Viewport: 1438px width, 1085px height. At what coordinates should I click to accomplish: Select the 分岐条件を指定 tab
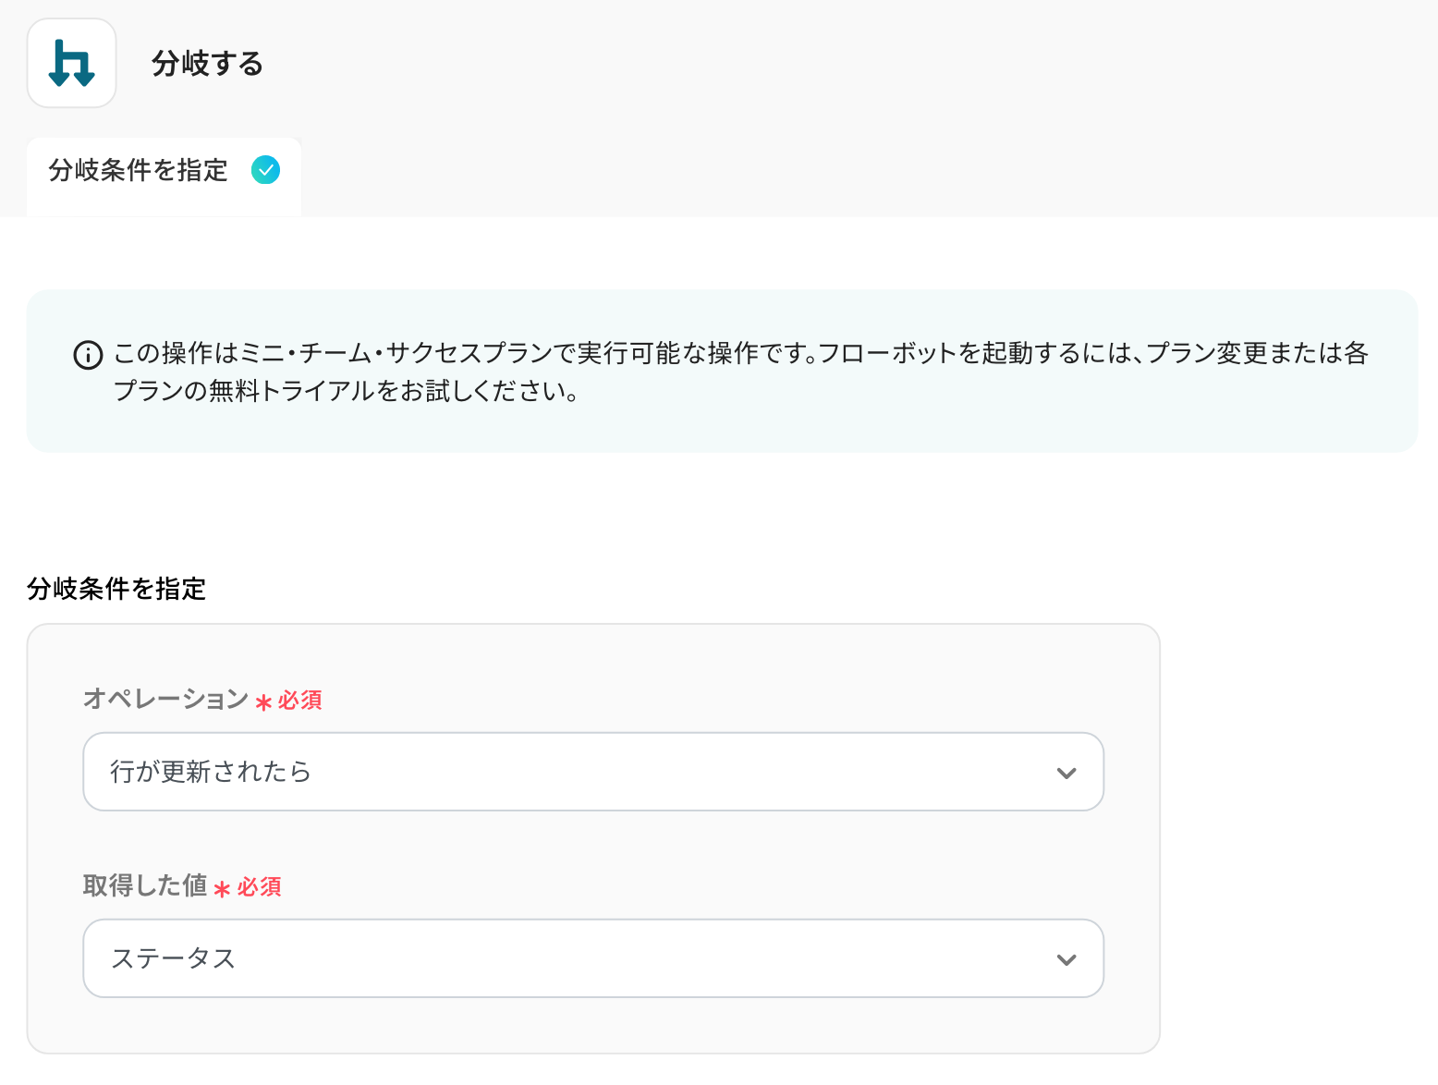[x=139, y=171]
